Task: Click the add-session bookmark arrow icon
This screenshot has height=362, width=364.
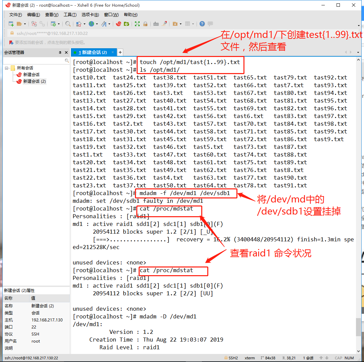Action: (11, 43)
